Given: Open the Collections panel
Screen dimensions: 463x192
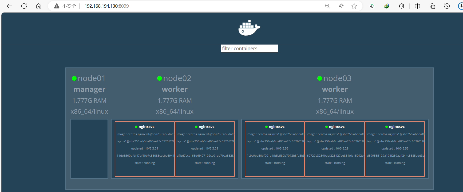Looking at the screenshot, I should [x=432, y=6].
